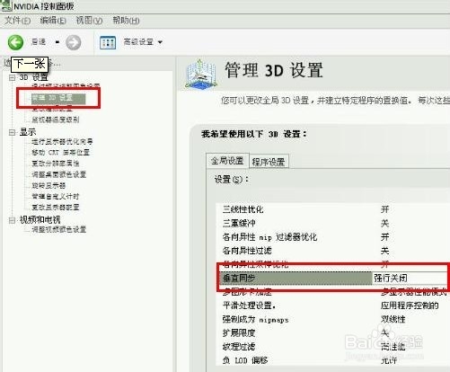
Task: Select the 垂直同步 setting row
Action: (x=332, y=278)
